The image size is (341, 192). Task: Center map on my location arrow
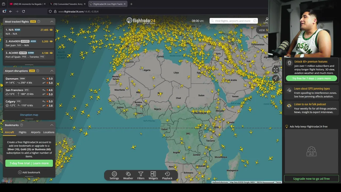[x=275, y=78]
